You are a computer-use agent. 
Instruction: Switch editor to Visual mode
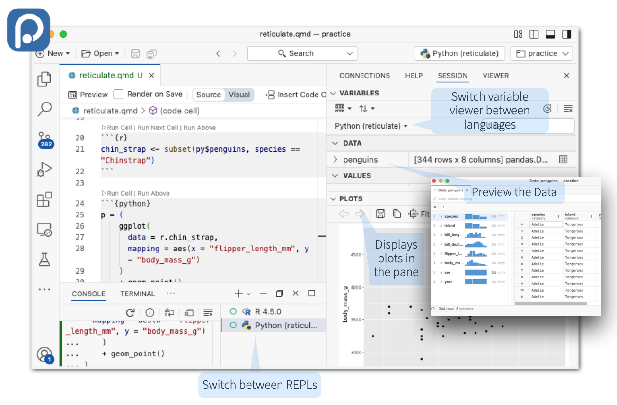click(239, 95)
